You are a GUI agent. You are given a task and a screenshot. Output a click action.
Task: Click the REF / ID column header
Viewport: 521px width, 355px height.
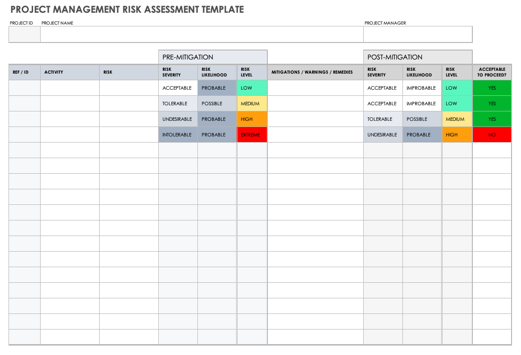tap(25, 72)
